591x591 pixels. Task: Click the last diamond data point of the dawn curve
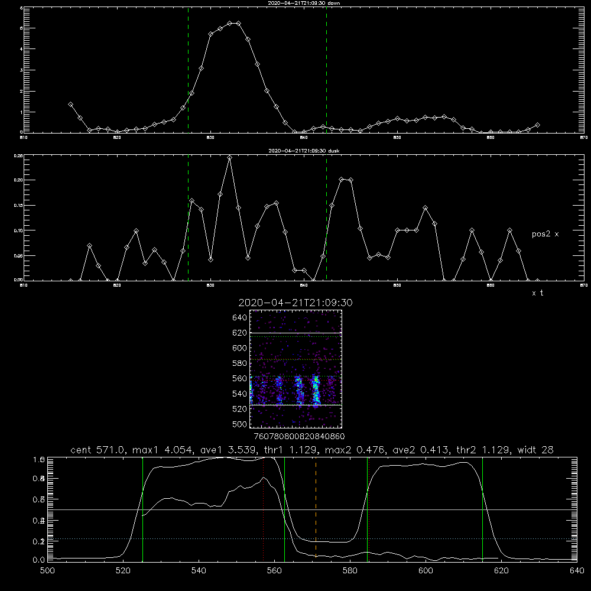(x=537, y=125)
